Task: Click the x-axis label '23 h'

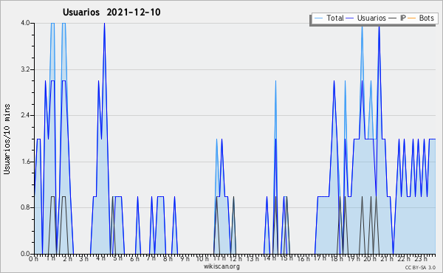Action: (421, 259)
